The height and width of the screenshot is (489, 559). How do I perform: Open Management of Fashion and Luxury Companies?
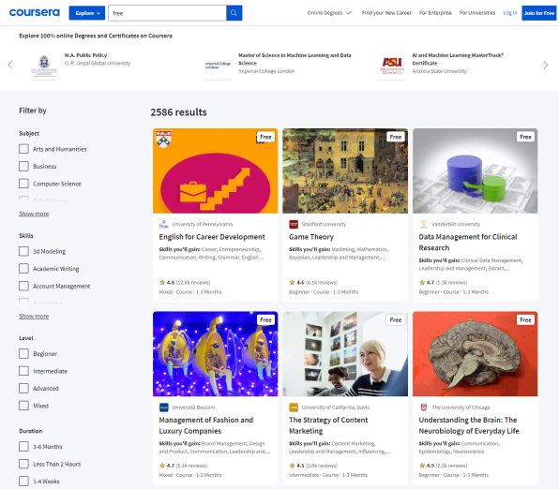pyautogui.click(x=206, y=425)
